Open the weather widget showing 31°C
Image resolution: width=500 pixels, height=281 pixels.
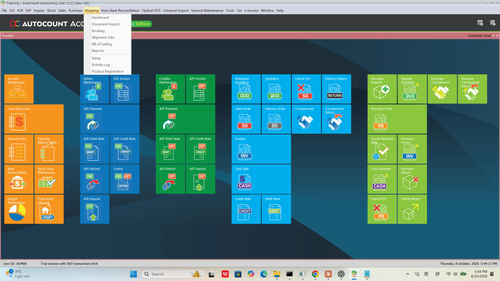click(18, 274)
